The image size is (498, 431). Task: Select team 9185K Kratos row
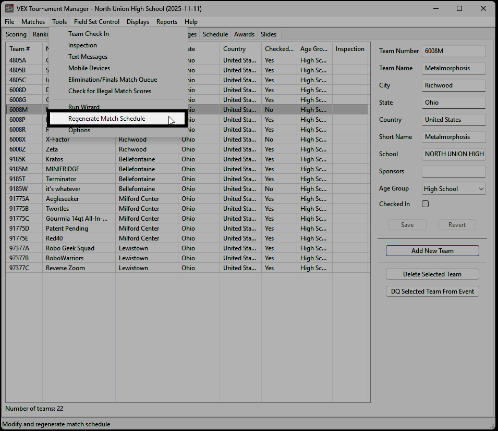click(x=187, y=159)
